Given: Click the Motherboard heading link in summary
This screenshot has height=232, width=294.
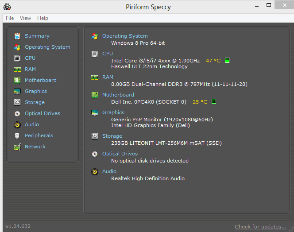Looking at the screenshot, I should 118,95.
